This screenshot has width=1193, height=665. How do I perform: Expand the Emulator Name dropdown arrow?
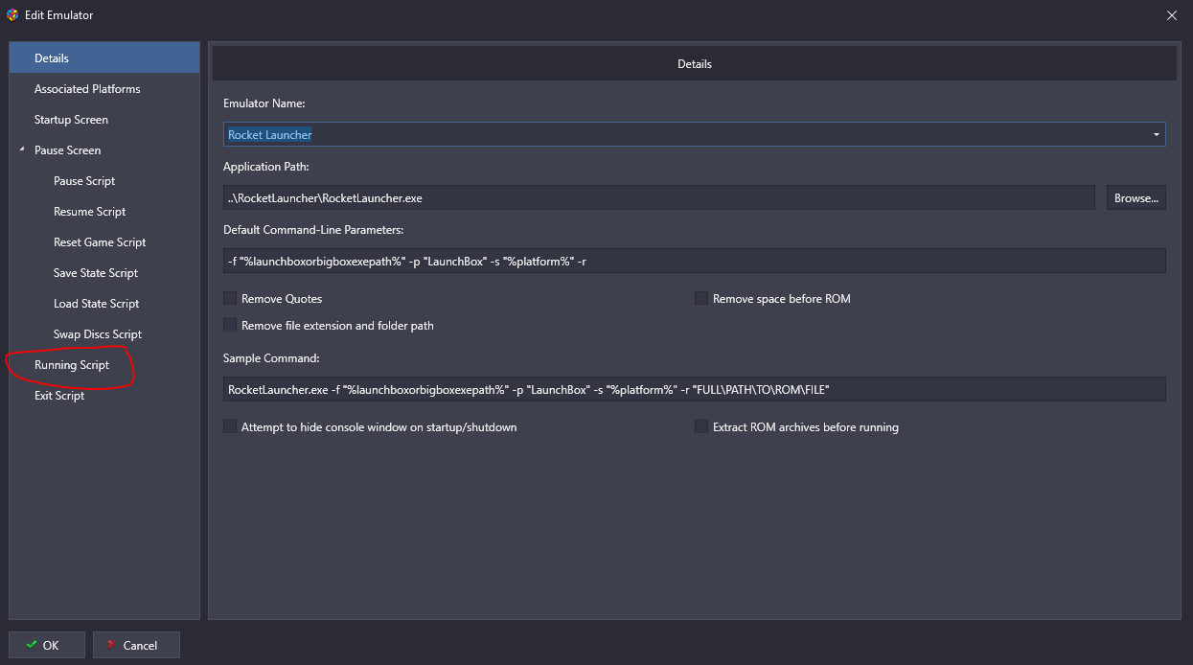(1157, 135)
